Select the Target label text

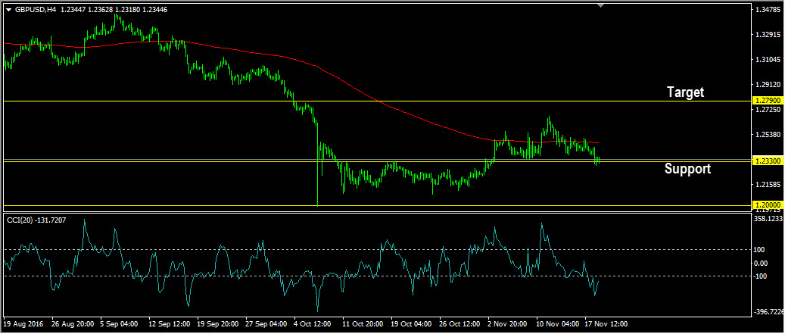[685, 92]
